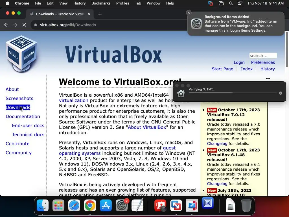289x217 pixels.
Task: Dismiss the Background Items Added notification
Action: (x=189, y=13)
